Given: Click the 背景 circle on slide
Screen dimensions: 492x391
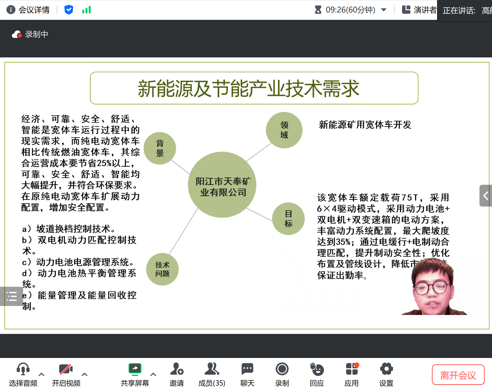Looking at the screenshot, I should (160, 148).
